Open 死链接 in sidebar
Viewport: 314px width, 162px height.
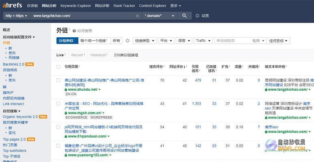(14, 58)
